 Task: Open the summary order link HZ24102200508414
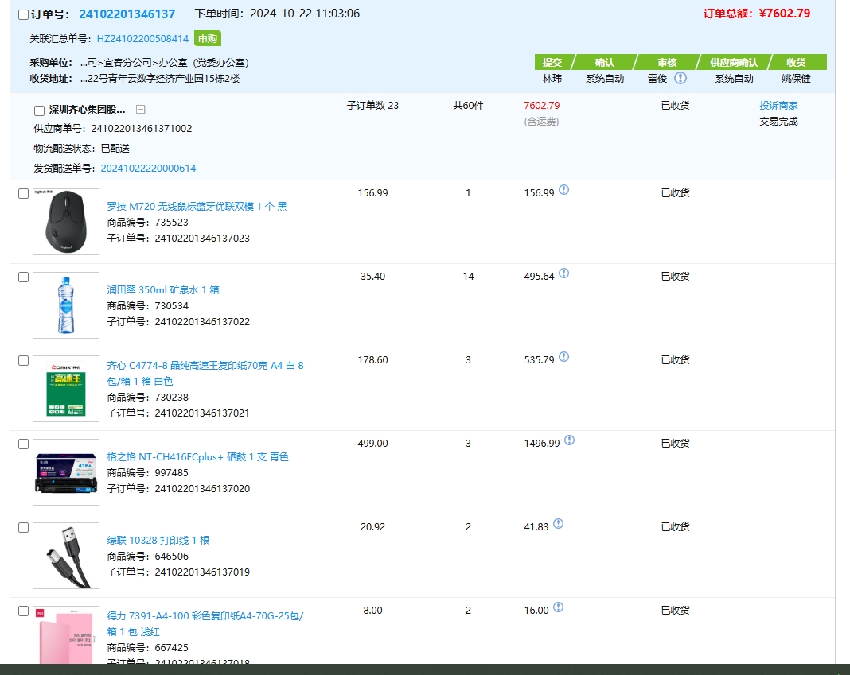click(142, 38)
